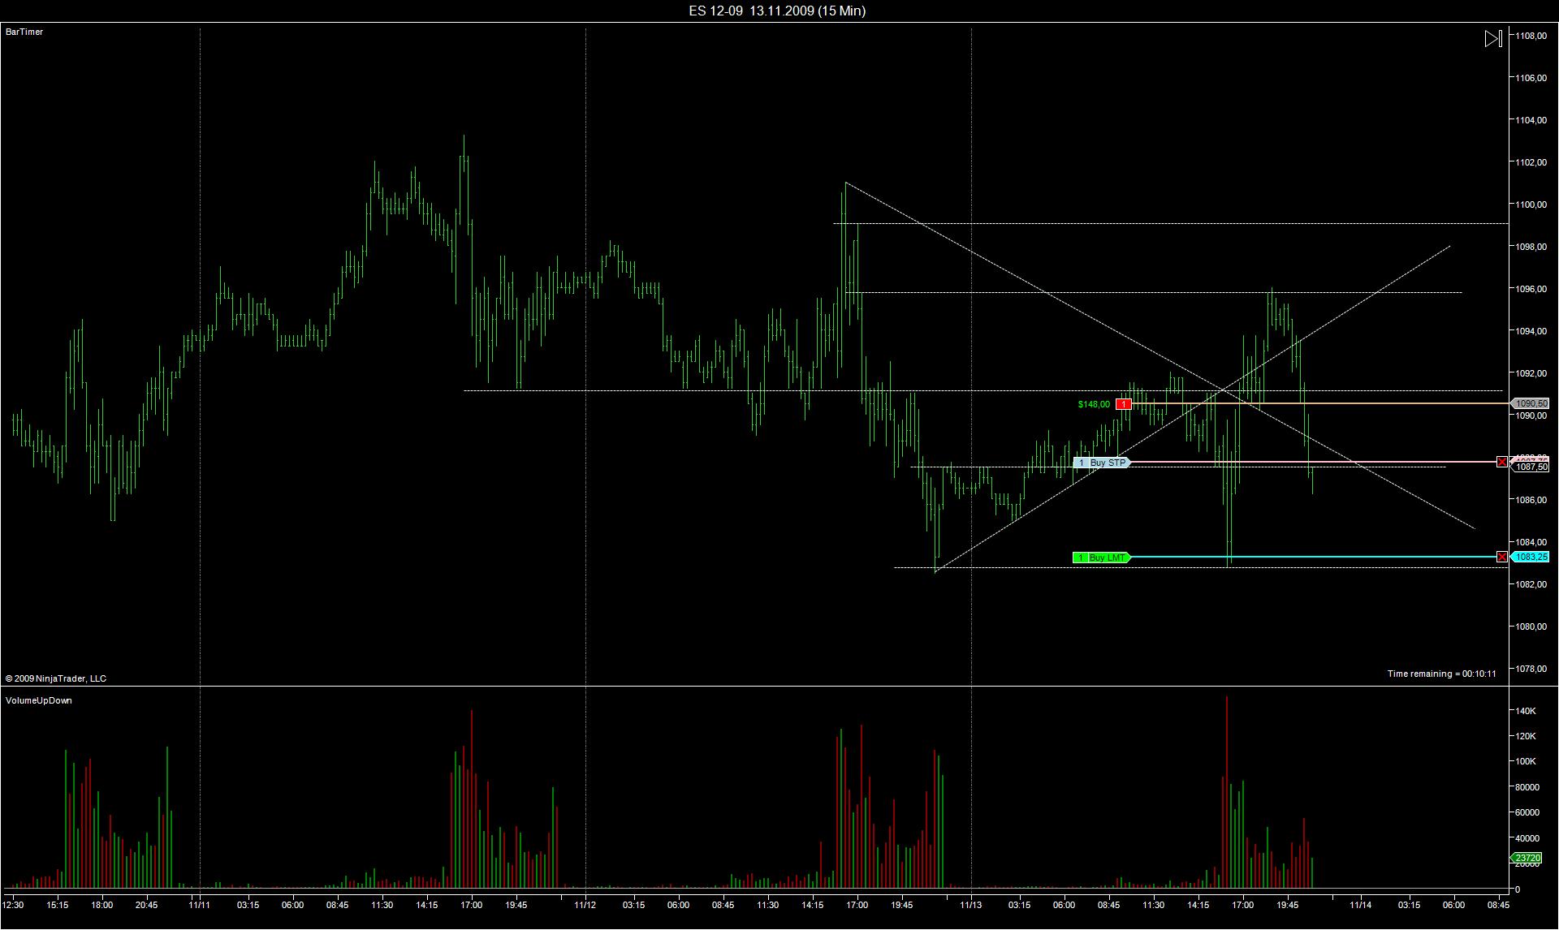The height and width of the screenshot is (930, 1559).
Task: Click the scroll-to-latest-bar arrow icon
Action: point(1492,38)
